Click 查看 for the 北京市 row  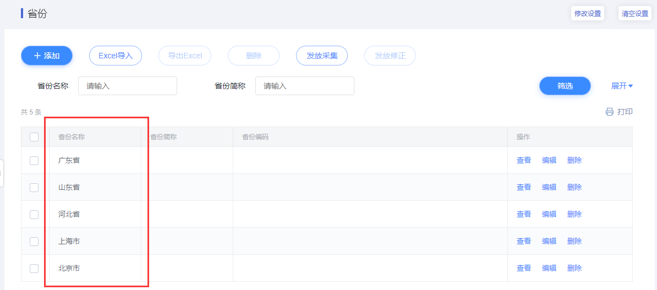(524, 269)
